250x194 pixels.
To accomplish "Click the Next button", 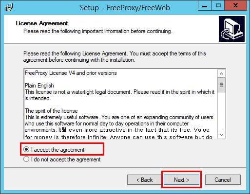I will pos(181,179).
